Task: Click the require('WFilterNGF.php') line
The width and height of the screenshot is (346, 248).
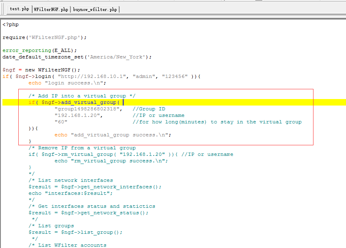Action: pos(44,37)
